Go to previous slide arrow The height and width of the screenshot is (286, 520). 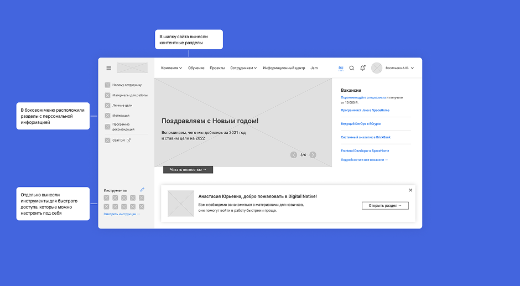point(294,155)
